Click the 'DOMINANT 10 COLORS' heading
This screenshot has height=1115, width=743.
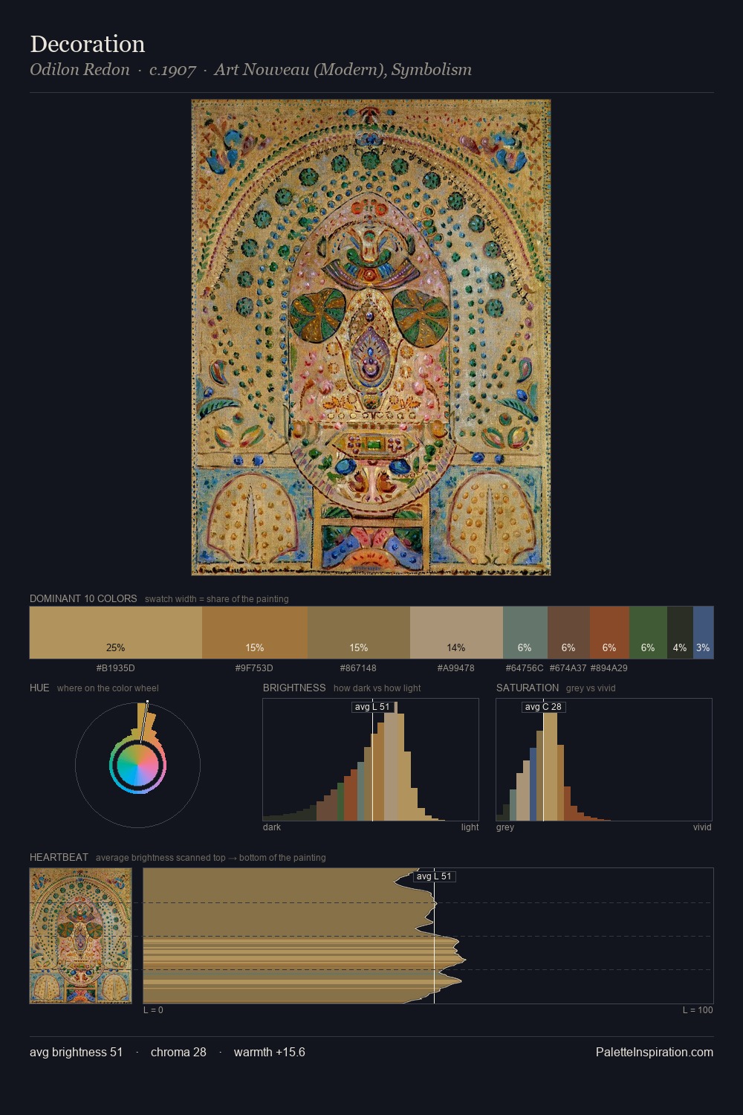tap(83, 598)
